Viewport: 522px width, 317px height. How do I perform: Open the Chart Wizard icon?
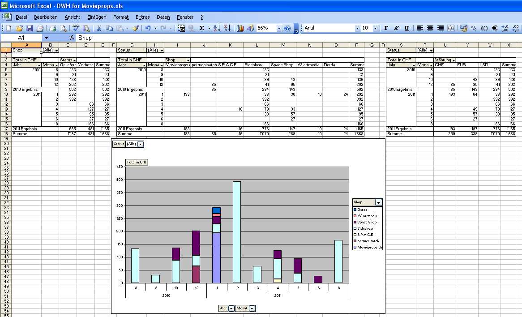point(240,28)
